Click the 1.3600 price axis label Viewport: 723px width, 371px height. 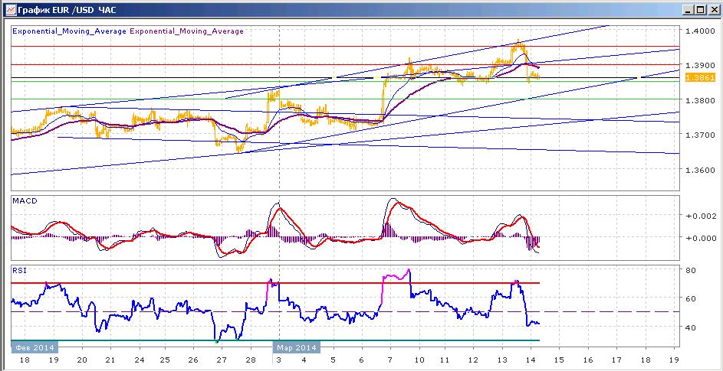(700, 170)
